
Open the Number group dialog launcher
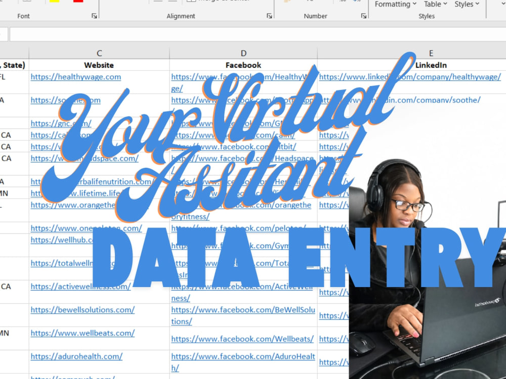point(364,16)
